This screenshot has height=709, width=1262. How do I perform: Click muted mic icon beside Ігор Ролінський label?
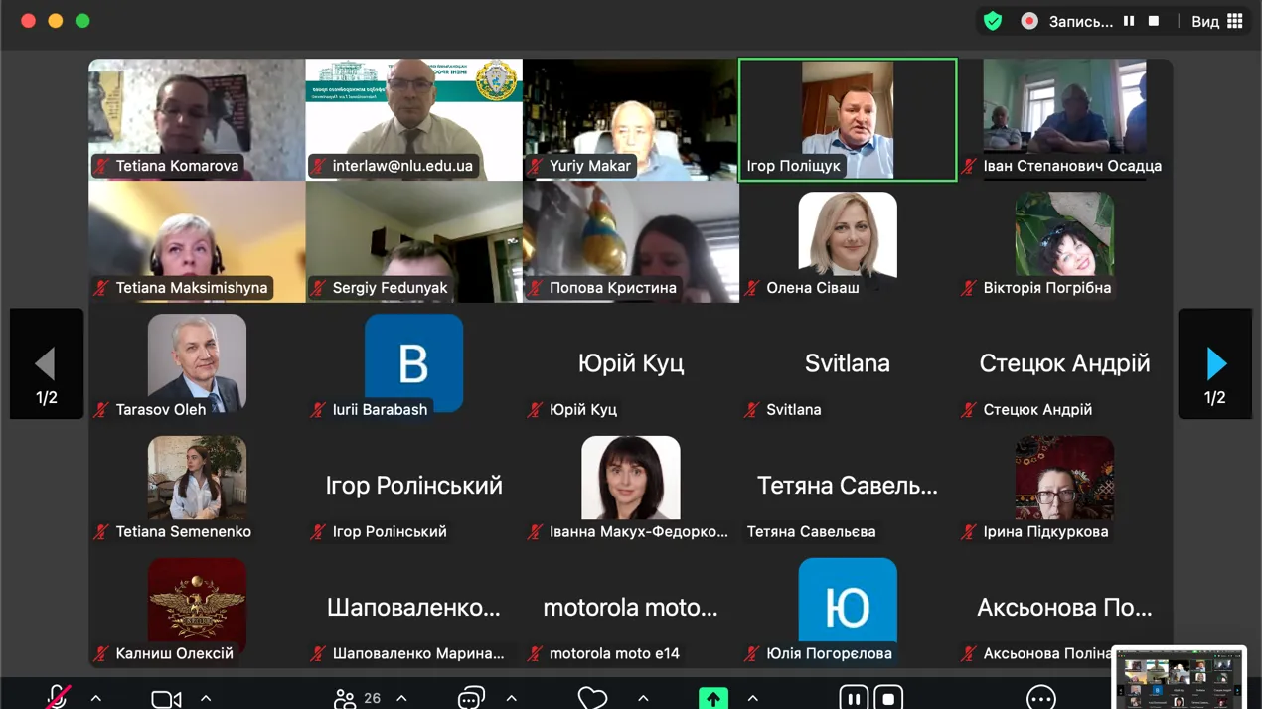click(318, 531)
